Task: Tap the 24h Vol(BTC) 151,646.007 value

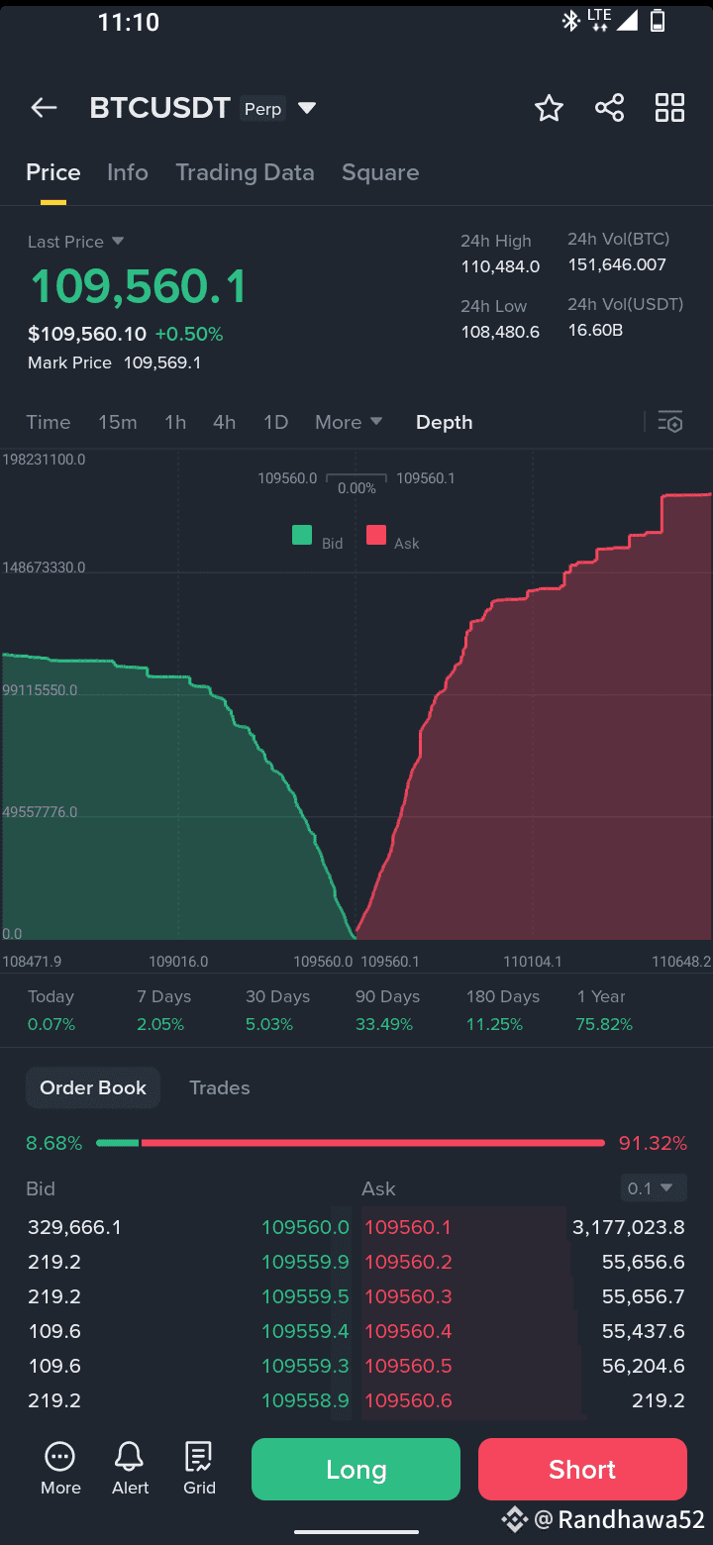Action: pos(617,264)
